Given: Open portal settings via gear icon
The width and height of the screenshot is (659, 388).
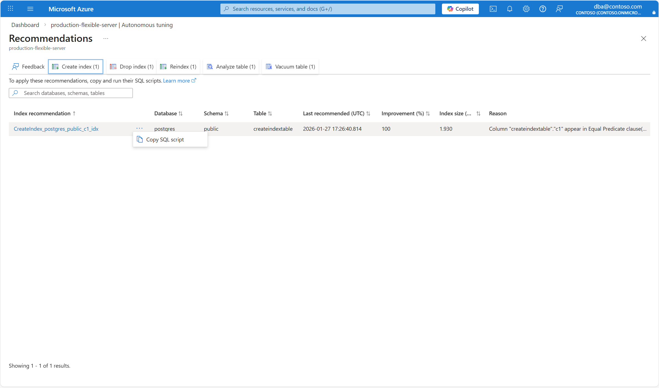Looking at the screenshot, I should point(526,9).
